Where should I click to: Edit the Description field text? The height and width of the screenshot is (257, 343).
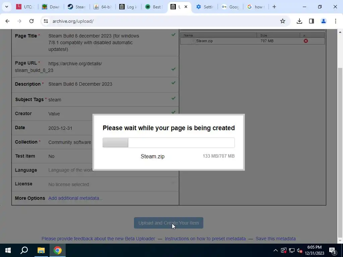point(80,84)
